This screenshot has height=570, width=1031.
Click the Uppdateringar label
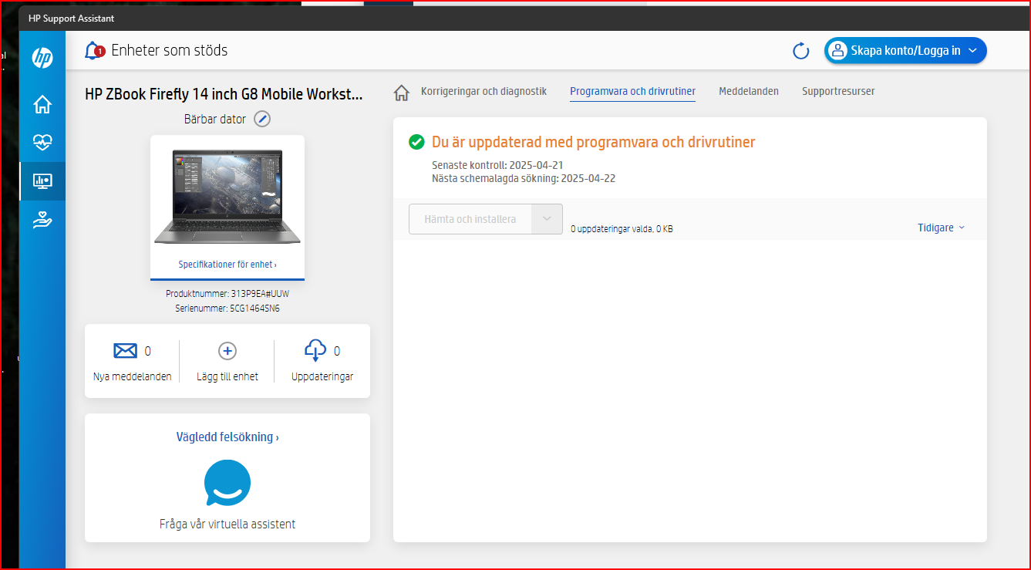click(x=322, y=377)
